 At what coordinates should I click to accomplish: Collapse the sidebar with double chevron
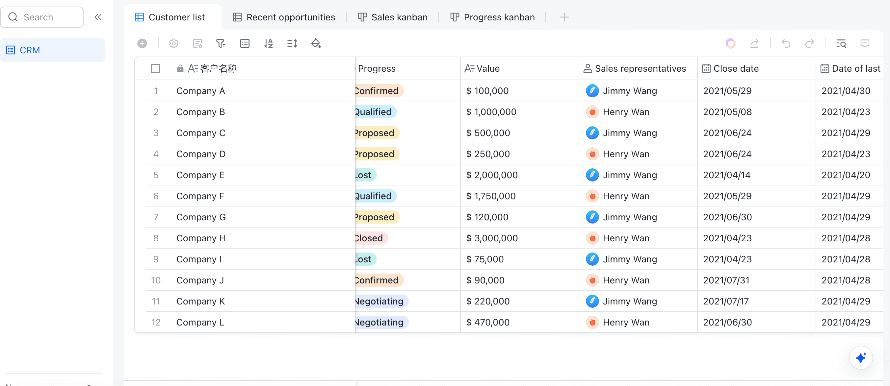(98, 17)
